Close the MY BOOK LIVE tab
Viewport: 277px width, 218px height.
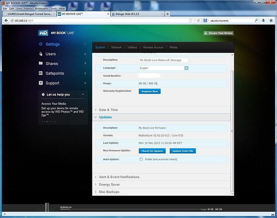(x=108, y=14)
